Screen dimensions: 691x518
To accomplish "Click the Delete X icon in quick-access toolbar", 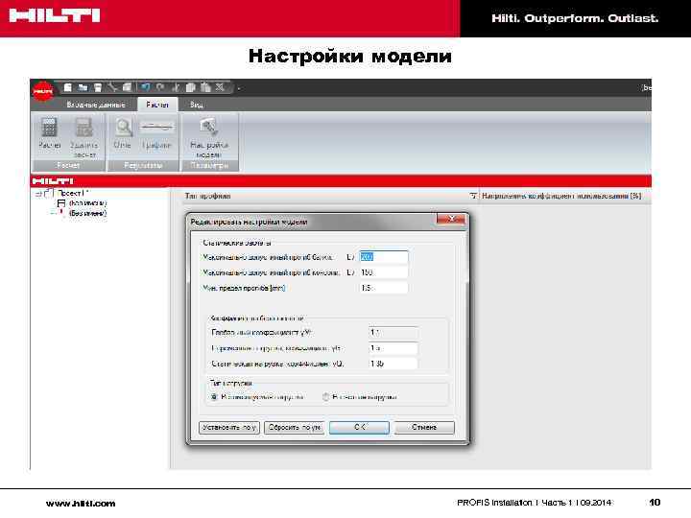I will [220, 87].
